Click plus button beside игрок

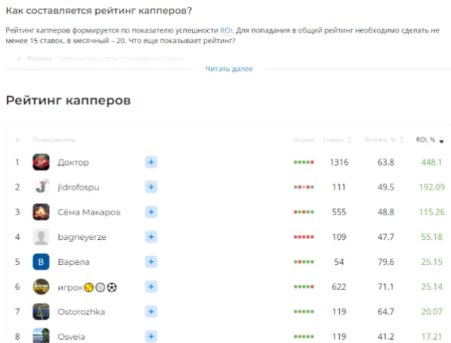click(151, 287)
